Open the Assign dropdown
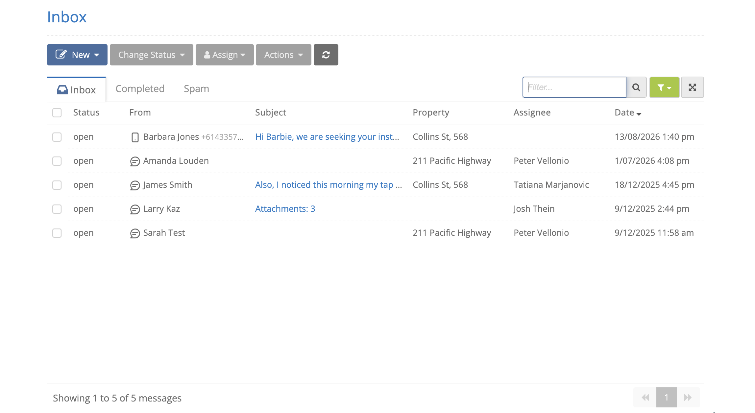This screenshot has width=755, height=413. coord(225,55)
